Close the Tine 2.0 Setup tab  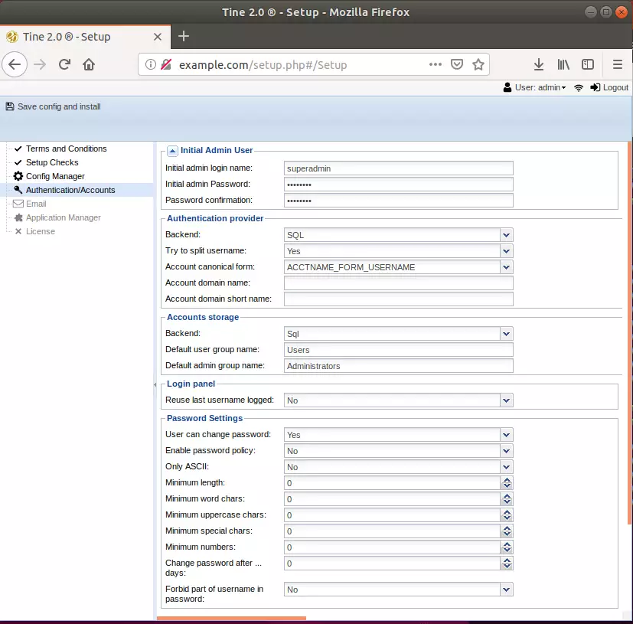[x=158, y=37]
